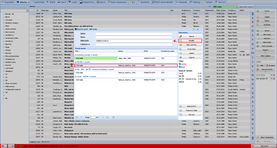
Task: Click the Rewrite button in the dialog
Action: [190, 41]
